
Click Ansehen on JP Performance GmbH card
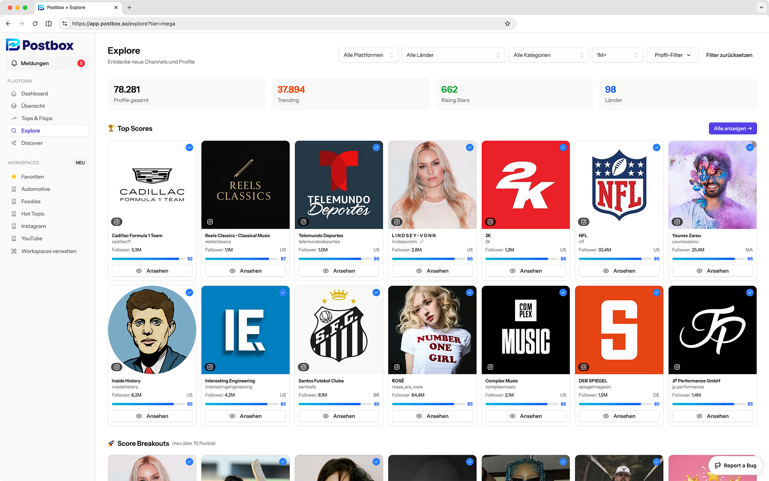click(x=713, y=416)
